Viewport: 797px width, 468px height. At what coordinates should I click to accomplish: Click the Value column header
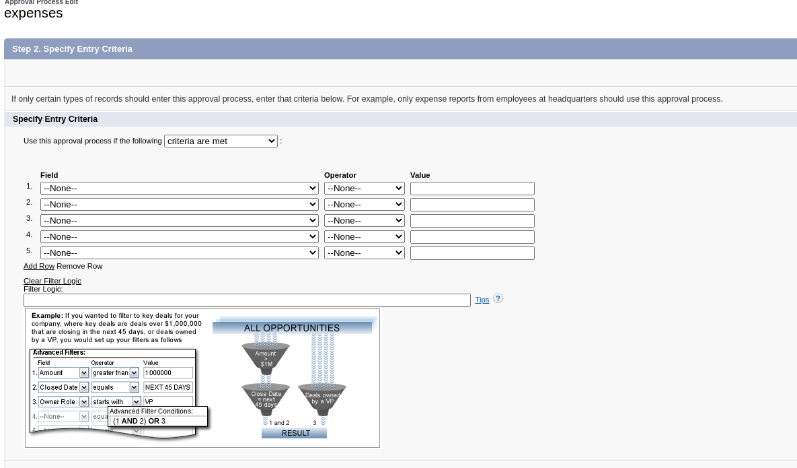pos(420,175)
